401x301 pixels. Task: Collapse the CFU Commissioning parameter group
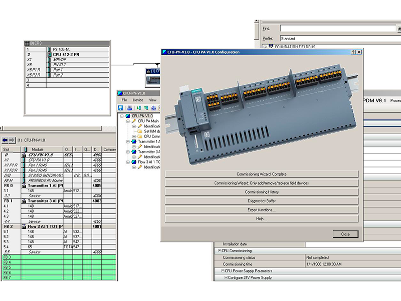(220, 251)
